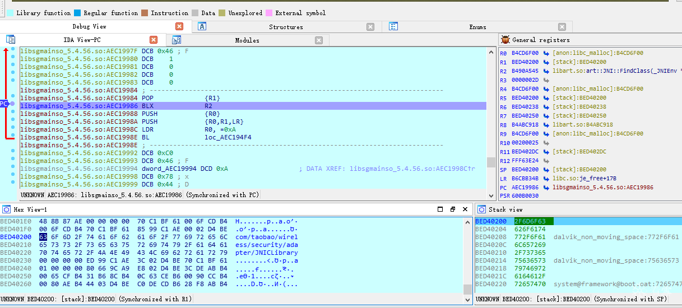Click the jump arrow beside register R11
This screenshot has height=308, width=682.
(x=546, y=152)
